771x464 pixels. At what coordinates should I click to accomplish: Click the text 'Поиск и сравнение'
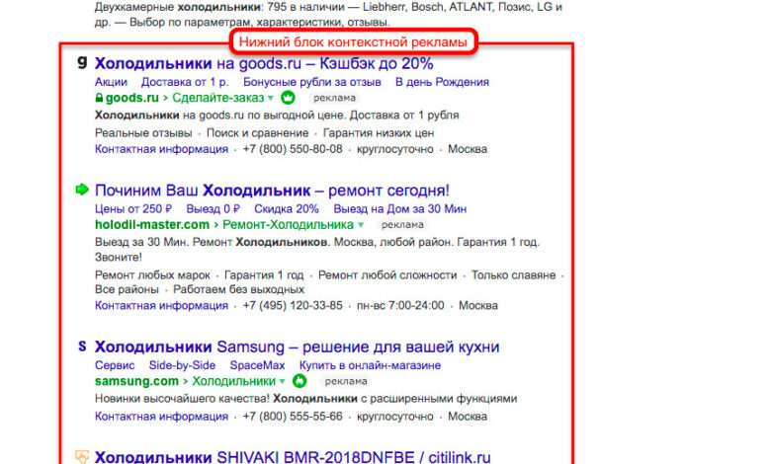[x=258, y=133]
